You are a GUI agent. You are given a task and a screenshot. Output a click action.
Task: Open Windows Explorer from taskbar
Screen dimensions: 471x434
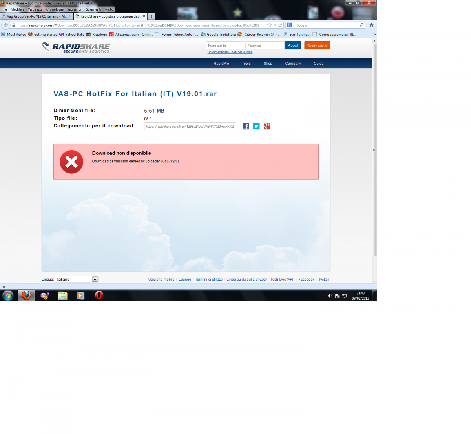click(x=62, y=296)
